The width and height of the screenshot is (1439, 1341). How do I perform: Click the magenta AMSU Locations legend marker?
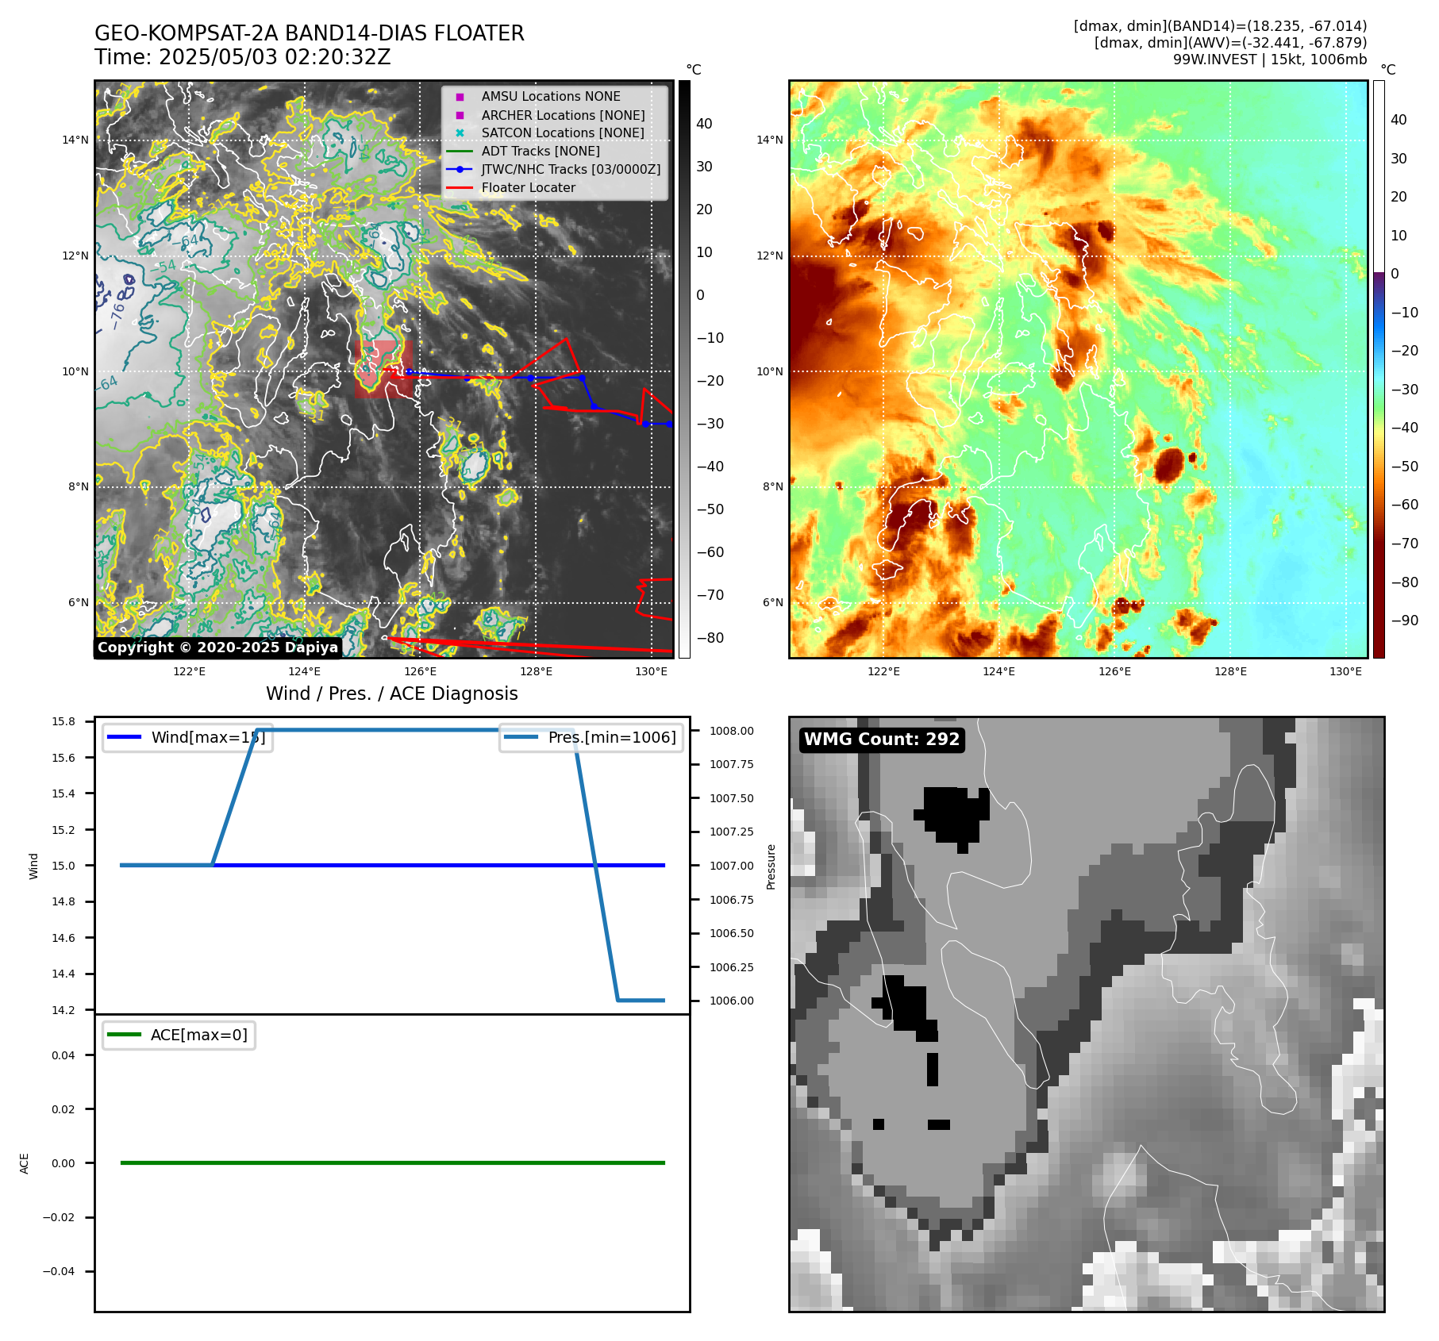[460, 97]
